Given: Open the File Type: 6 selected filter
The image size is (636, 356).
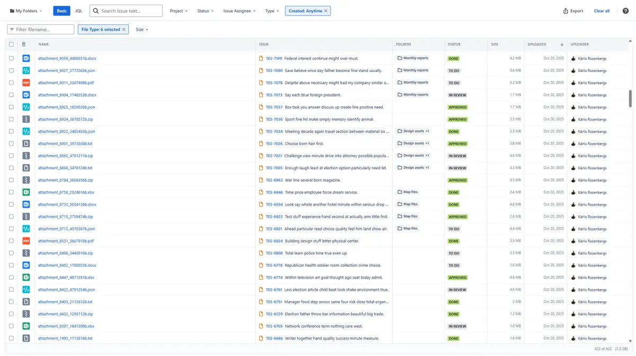Looking at the screenshot, I should click(x=101, y=30).
